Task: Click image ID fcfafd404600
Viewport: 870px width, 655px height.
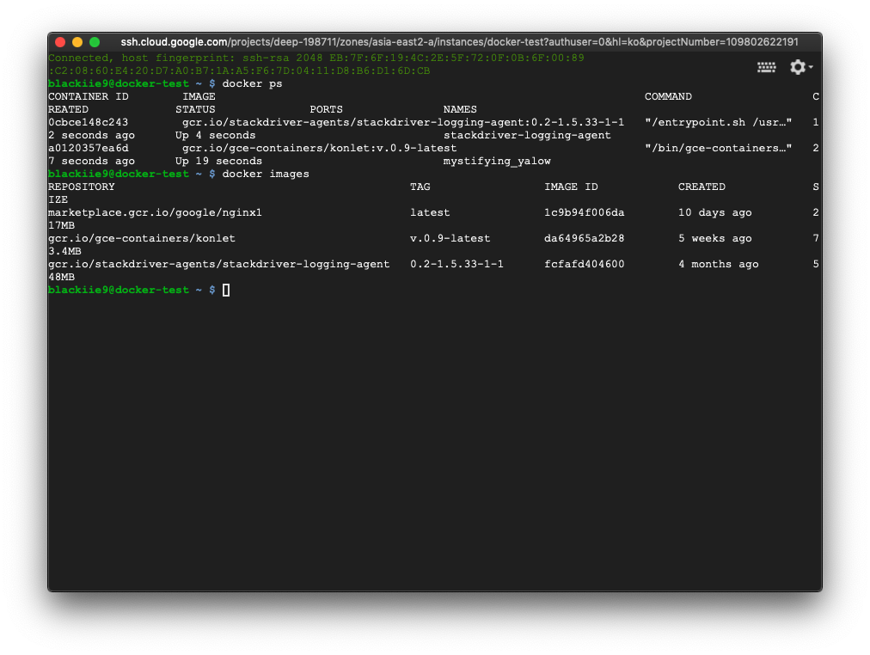Action: click(584, 265)
